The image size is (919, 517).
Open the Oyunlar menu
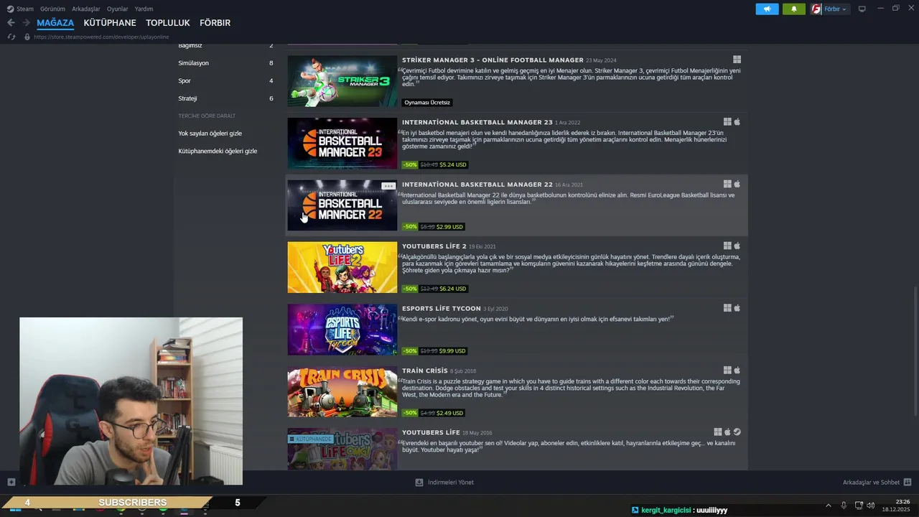118,9
